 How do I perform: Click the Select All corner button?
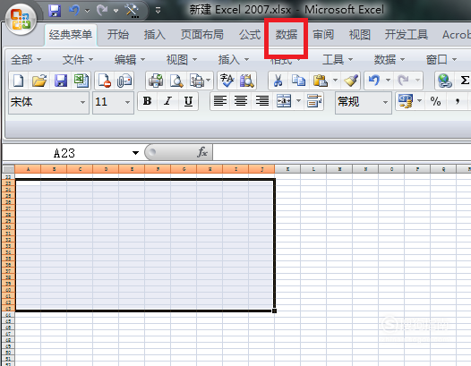[x=8, y=169]
